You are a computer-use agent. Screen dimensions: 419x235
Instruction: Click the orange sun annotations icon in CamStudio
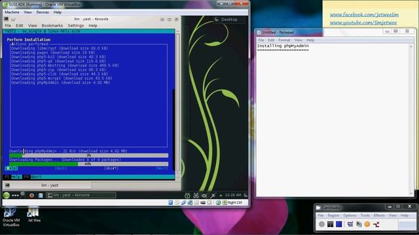click(367, 225)
